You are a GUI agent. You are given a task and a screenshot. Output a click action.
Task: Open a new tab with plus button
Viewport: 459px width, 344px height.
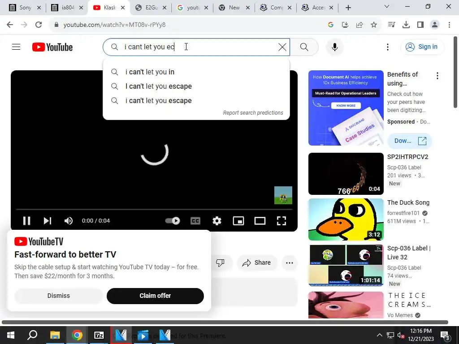click(348, 8)
